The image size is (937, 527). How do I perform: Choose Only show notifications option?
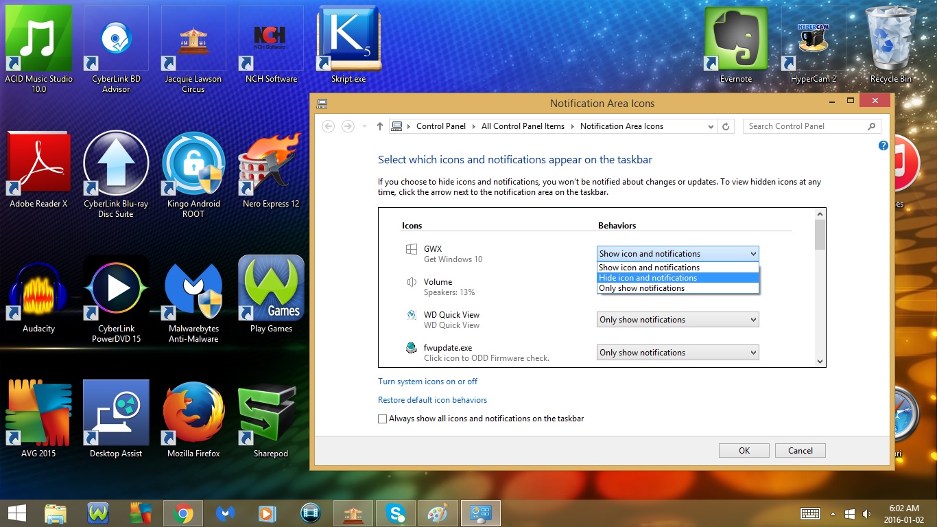pos(678,288)
